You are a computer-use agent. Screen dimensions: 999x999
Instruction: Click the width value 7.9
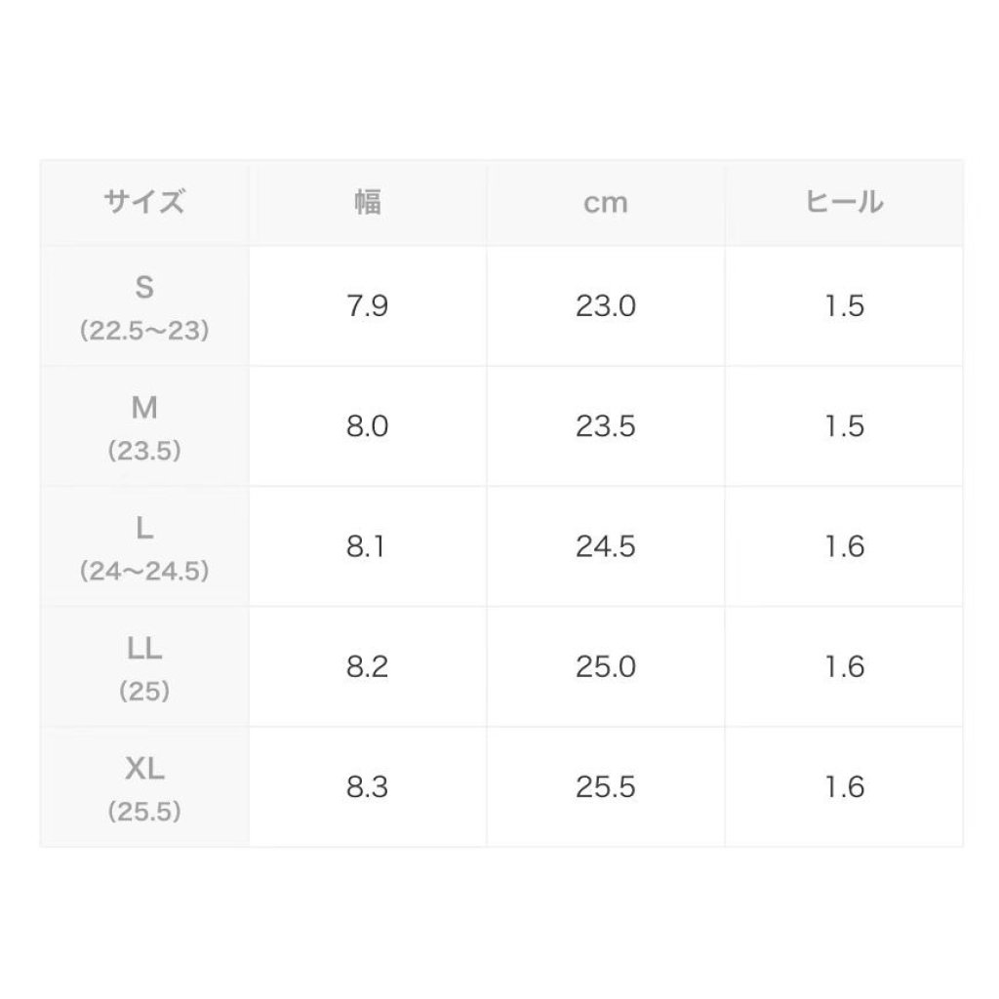point(367,306)
